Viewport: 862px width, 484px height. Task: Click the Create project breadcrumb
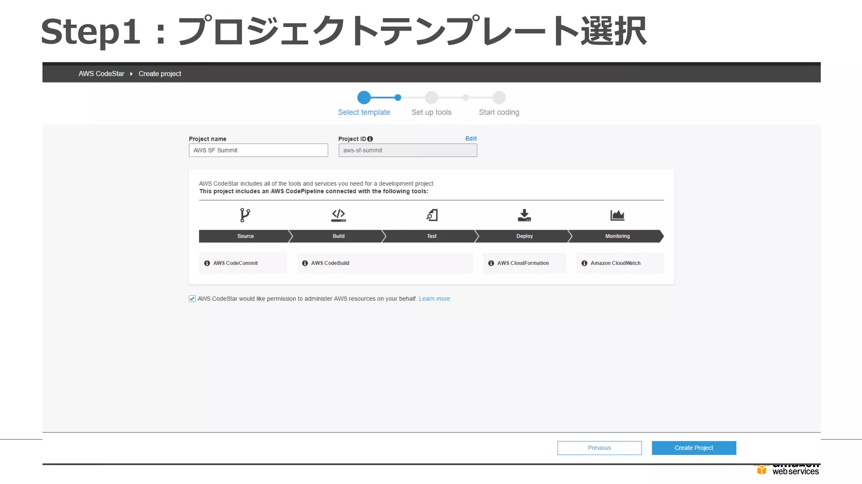(x=160, y=74)
